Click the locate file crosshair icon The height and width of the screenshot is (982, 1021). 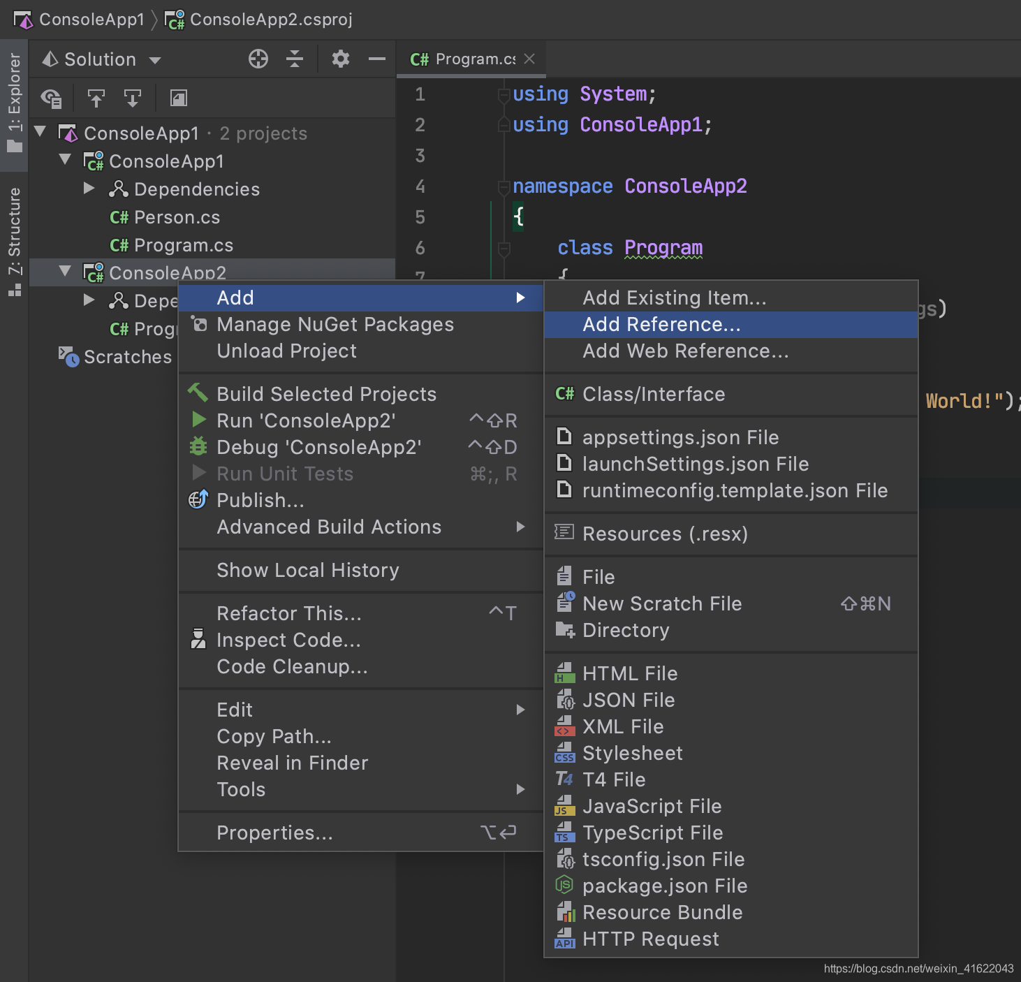coord(258,59)
